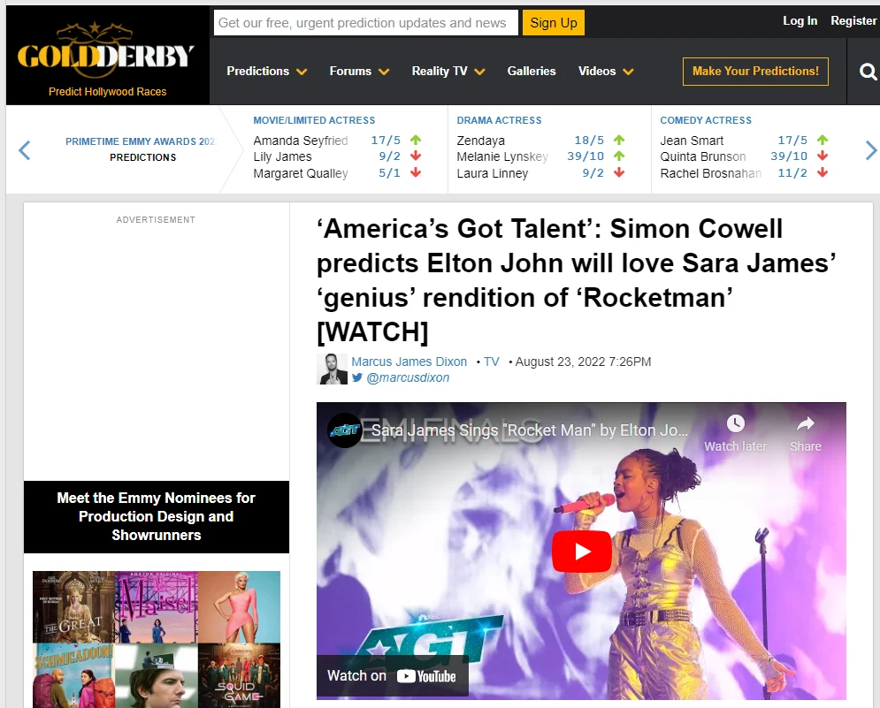Open the Log In link

click(x=800, y=21)
